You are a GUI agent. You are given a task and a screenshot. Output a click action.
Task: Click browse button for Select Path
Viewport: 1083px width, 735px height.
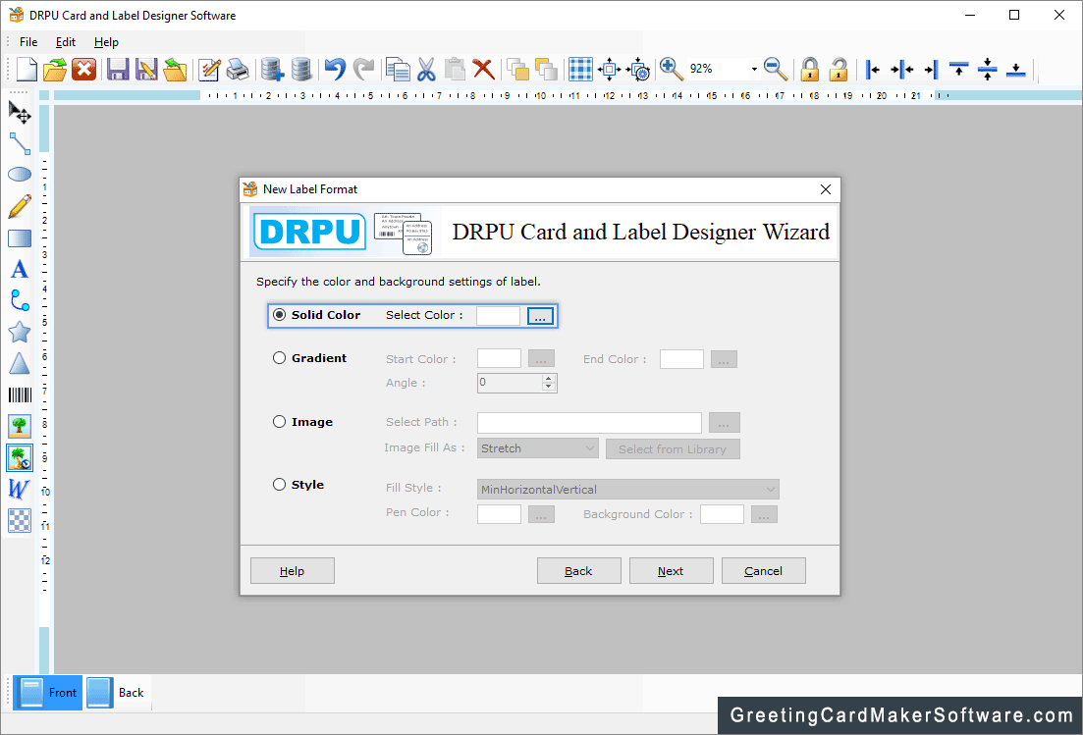click(724, 422)
